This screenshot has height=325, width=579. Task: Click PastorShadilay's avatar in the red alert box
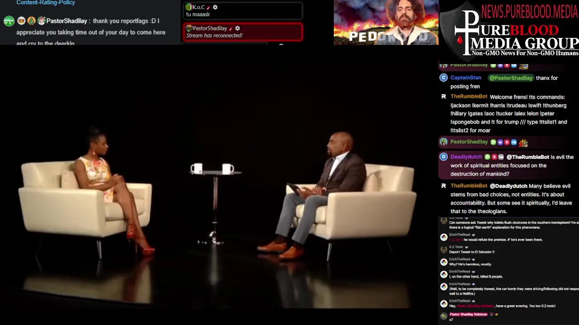pos(189,28)
